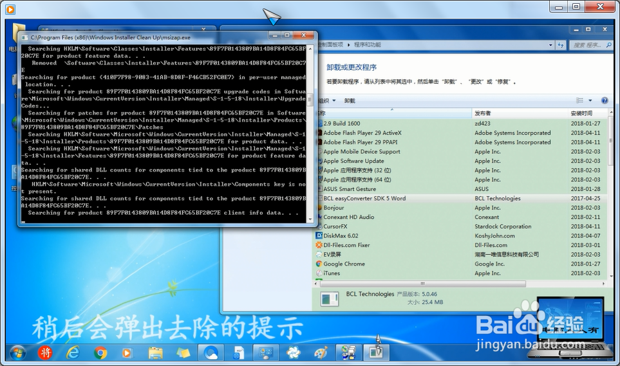Click the BCL Technologies details thumbnail
Screen dimensions: 620x366
pyautogui.click(x=330, y=299)
